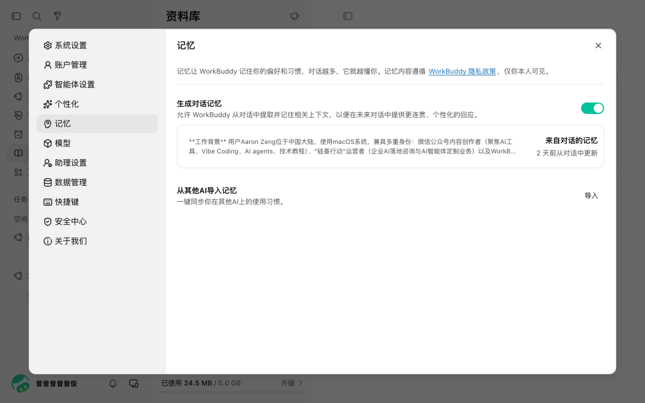This screenshot has height=403, width=645.
Task: Click the storage usage progress bar
Action: point(232,392)
